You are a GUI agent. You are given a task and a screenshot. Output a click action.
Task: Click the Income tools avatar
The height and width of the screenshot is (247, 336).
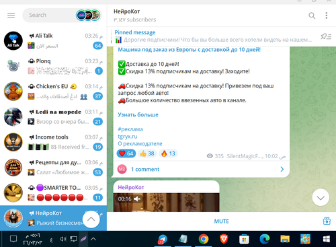click(13, 142)
